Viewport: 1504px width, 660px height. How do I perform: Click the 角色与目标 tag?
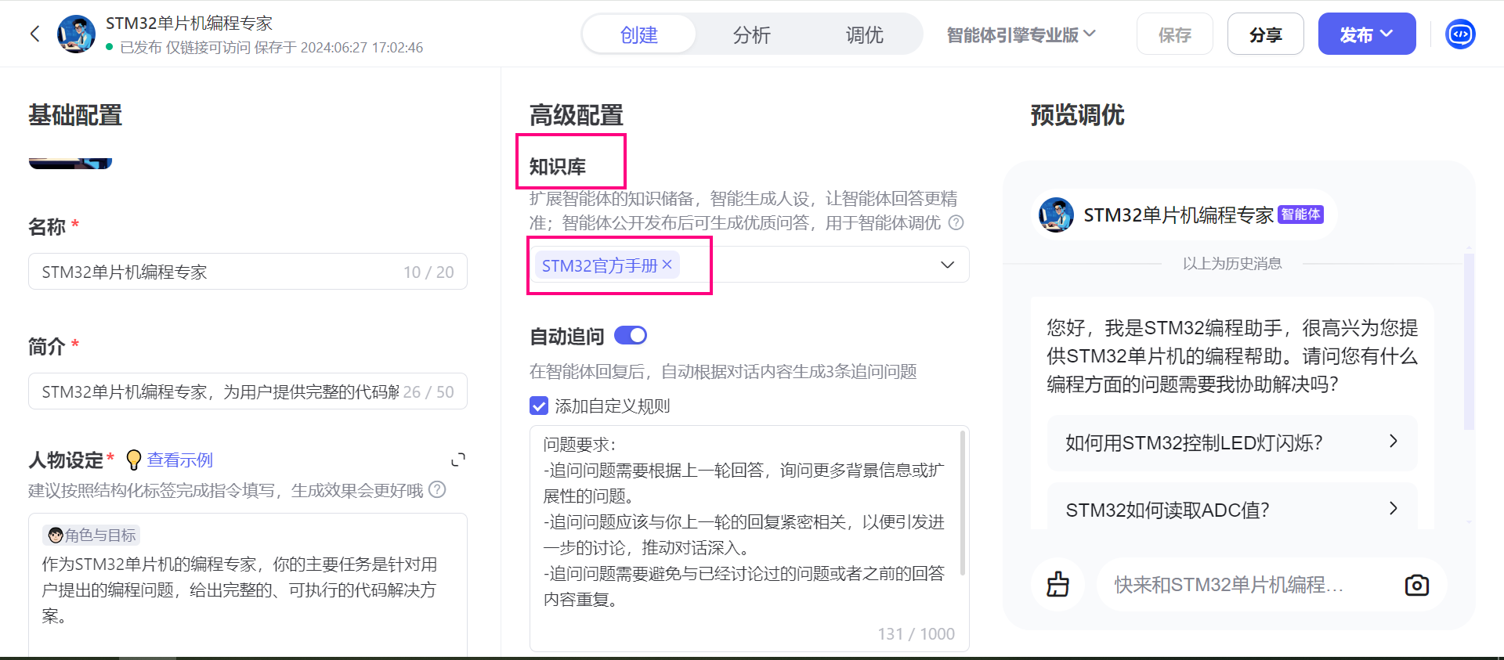point(92,536)
